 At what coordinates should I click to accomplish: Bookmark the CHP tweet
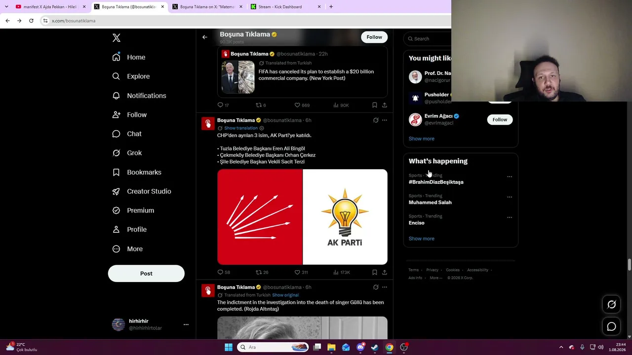(375, 272)
